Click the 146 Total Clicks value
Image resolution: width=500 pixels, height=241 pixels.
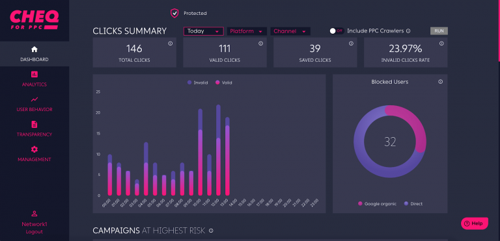134,49
